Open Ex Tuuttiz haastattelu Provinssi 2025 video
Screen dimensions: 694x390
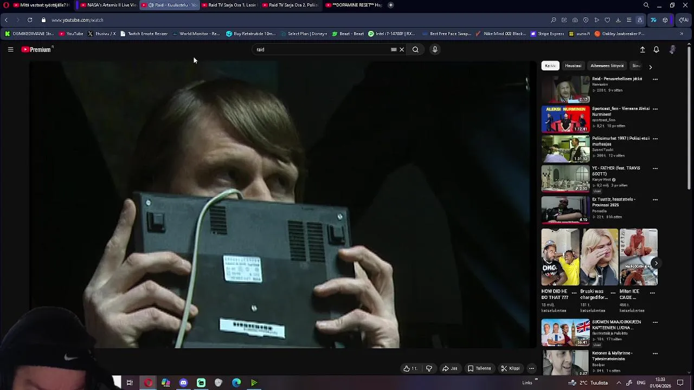565,210
